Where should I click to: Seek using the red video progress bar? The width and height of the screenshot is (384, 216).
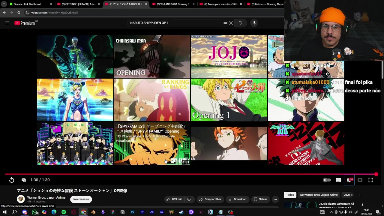coord(190,174)
